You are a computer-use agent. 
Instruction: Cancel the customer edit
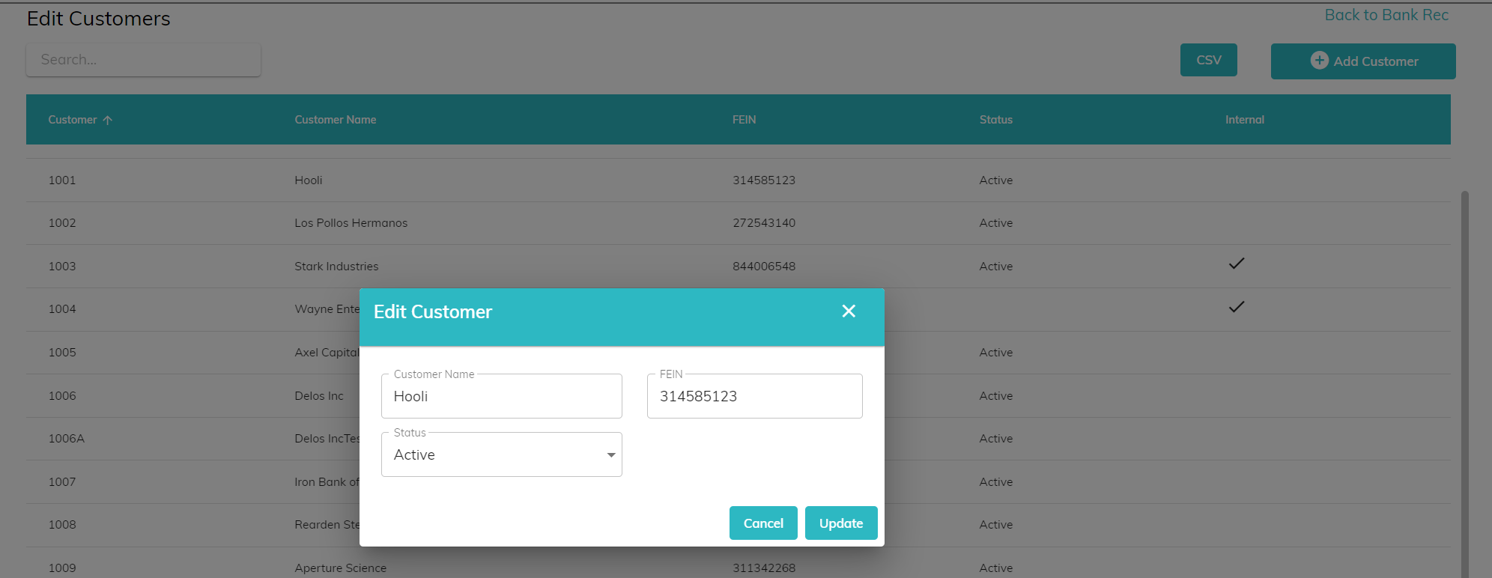coord(762,523)
